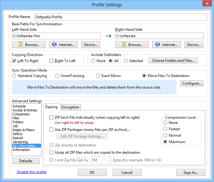Viewport: 214px width, 182px height.
Task: Open Masks & Filters settings
Action: click(x=24, y=130)
